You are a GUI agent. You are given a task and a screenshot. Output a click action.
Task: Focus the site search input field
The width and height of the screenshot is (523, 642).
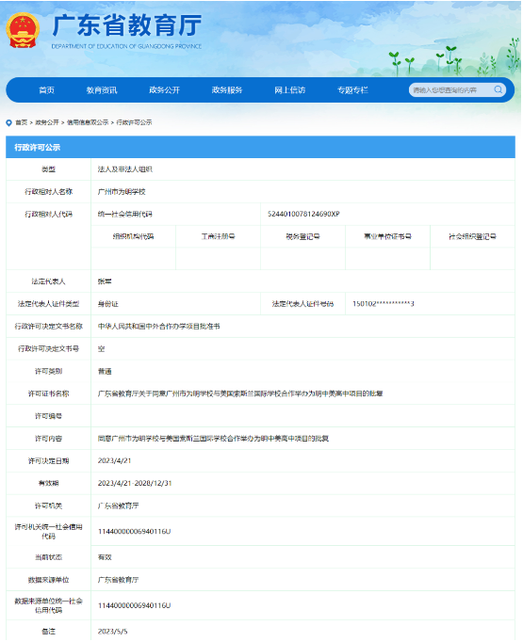[x=451, y=90]
